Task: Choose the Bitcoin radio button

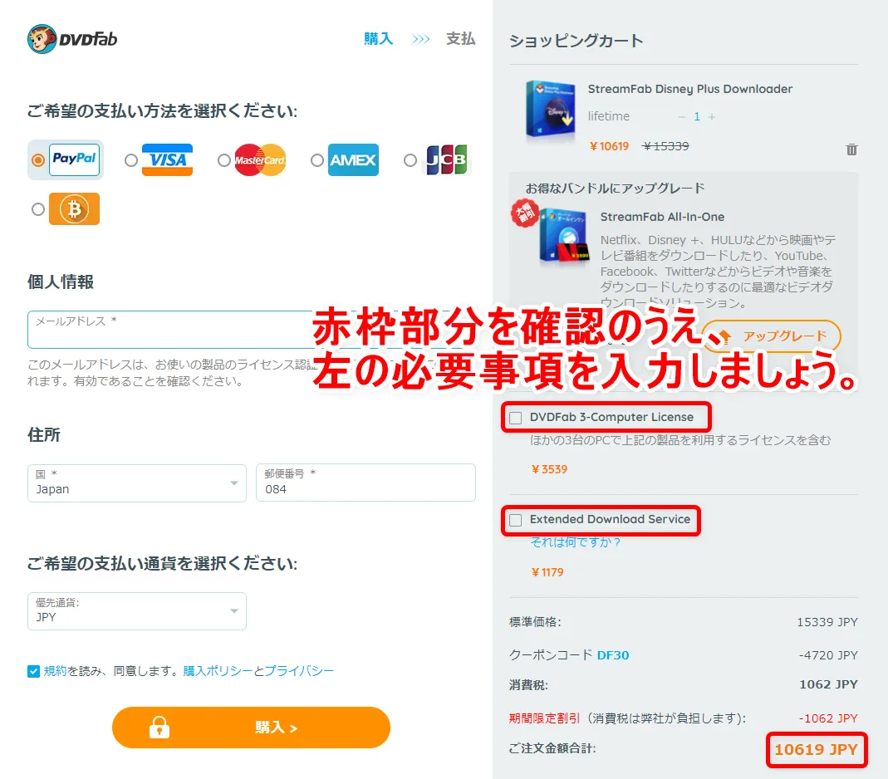Action: coord(38,209)
